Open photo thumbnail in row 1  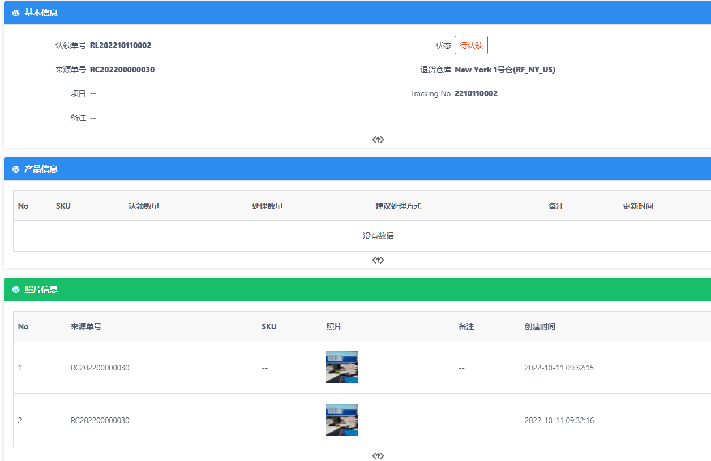click(342, 367)
